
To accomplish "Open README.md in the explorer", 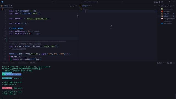I will pyautogui.click(x=167, y=23).
